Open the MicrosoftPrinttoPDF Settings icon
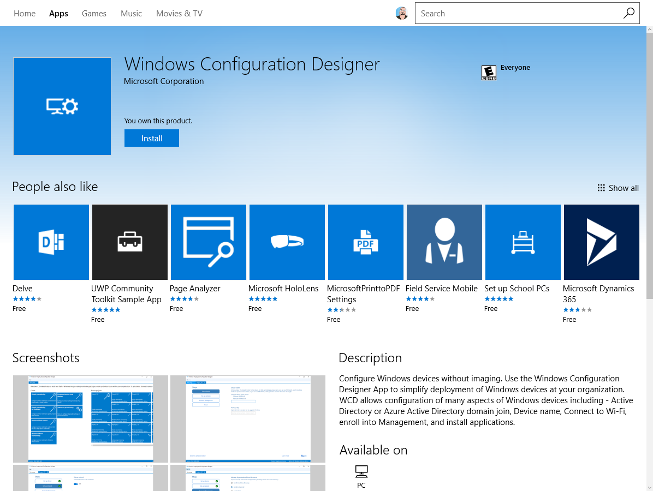The width and height of the screenshot is (653, 491). point(366,242)
